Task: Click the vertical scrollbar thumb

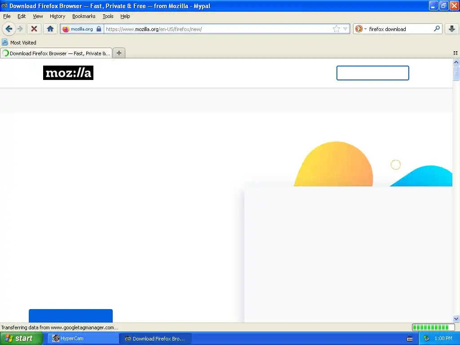Action: (456, 73)
